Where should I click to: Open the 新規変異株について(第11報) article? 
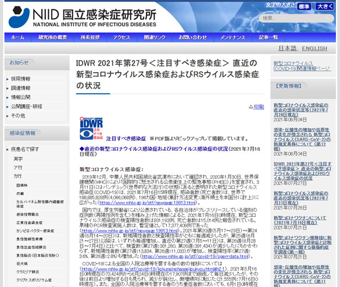pyautogui.click(x=302, y=276)
